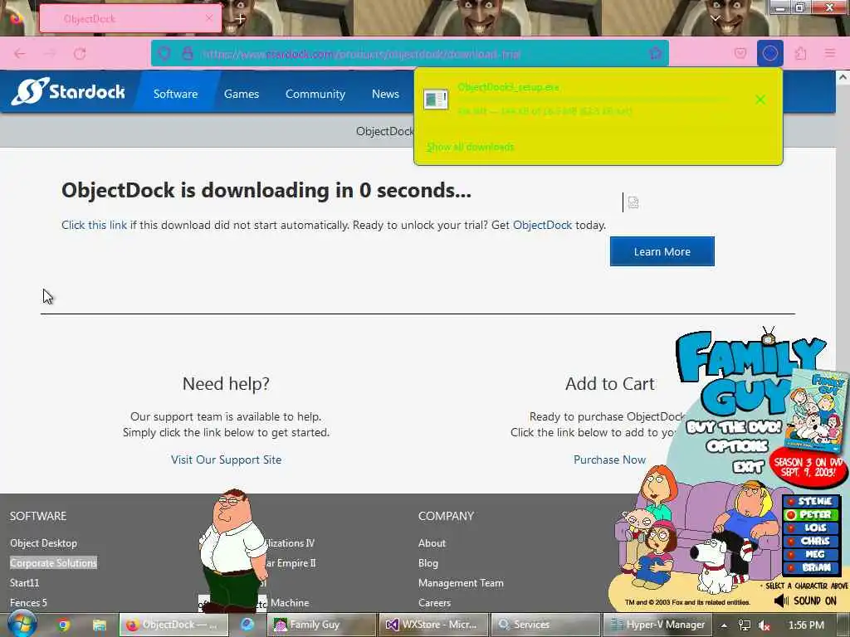
Task: Click the URL address field
Action: (409, 54)
